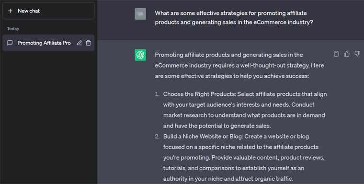
Task: Give the response a thumbs down
Action: click(x=357, y=54)
